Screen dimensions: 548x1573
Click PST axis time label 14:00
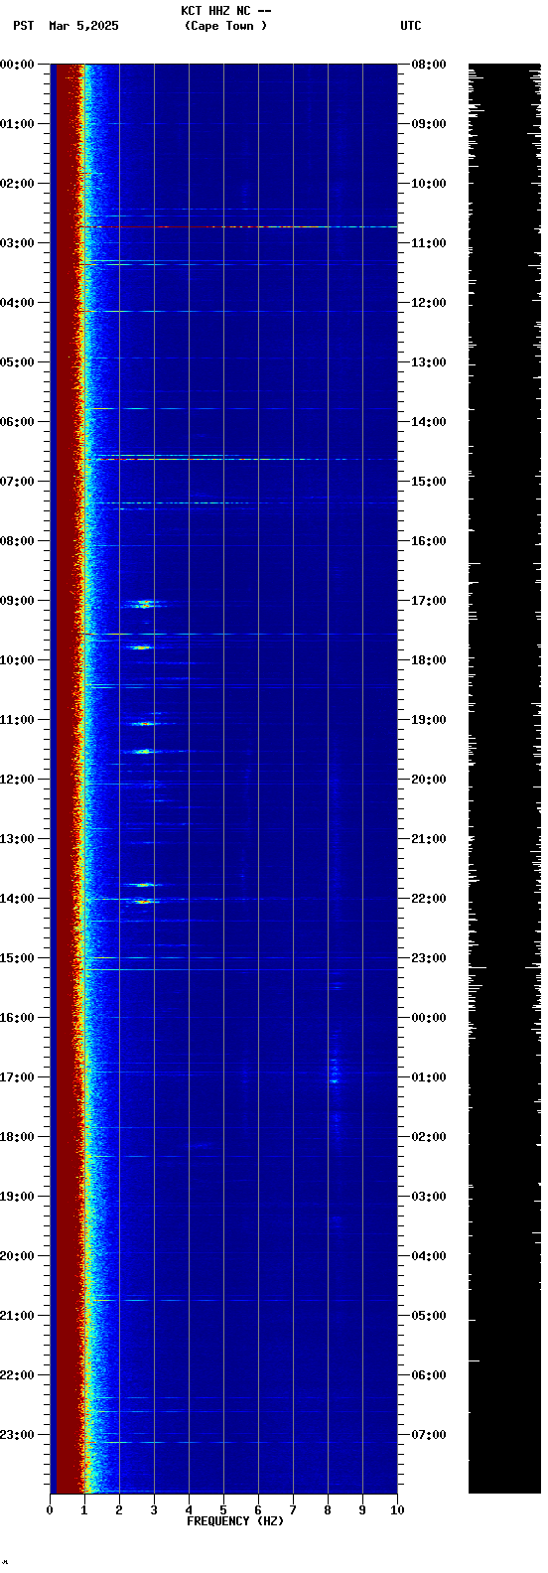point(18,899)
